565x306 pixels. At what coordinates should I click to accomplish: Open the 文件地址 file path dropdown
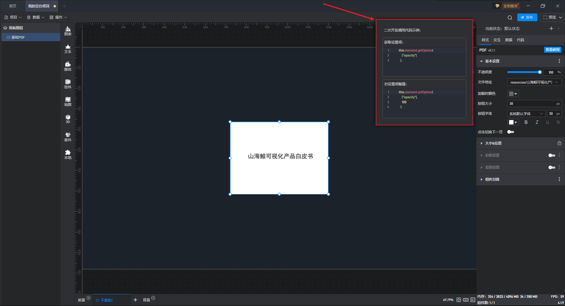pos(534,82)
